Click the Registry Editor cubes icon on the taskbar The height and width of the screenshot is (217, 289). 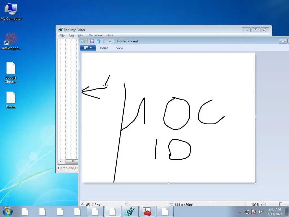point(130,212)
